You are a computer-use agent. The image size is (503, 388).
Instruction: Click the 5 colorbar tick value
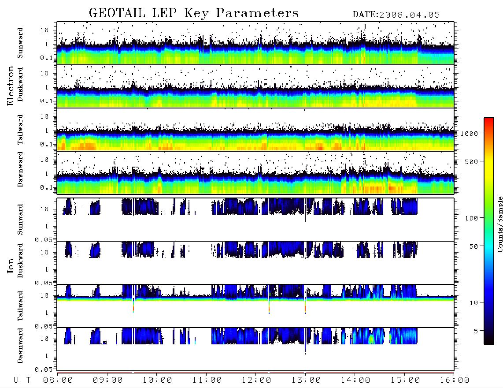coord(476,331)
